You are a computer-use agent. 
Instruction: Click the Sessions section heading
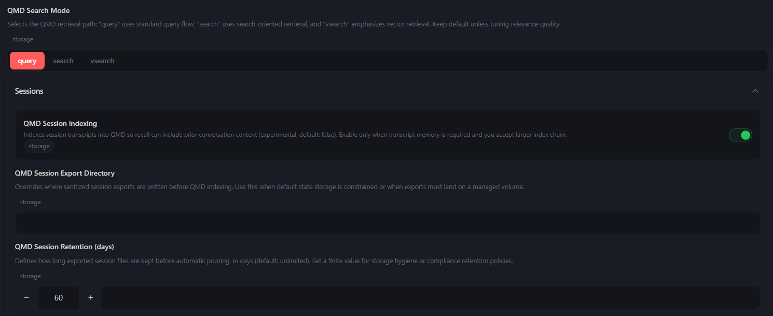pyautogui.click(x=29, y=91)
